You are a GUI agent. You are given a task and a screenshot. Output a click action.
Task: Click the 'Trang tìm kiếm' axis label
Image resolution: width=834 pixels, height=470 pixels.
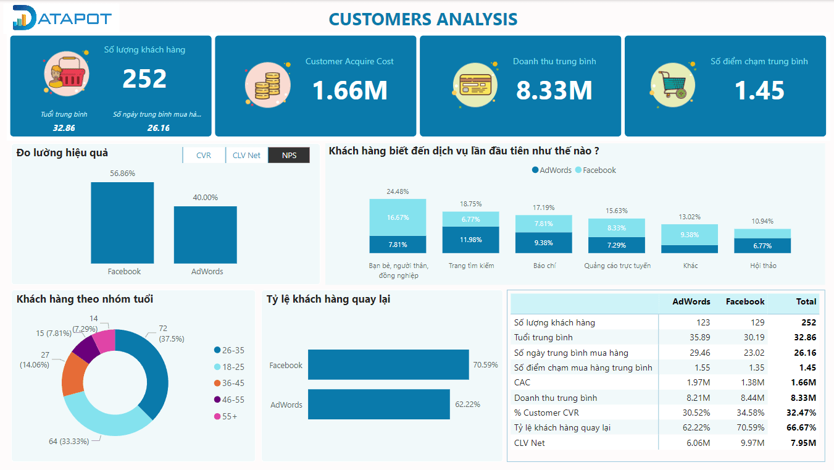click(x=471, y=266)
